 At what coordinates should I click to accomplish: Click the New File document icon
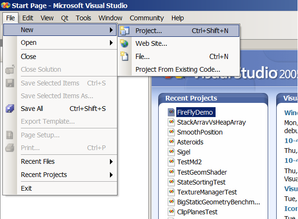tap(125, 57)
